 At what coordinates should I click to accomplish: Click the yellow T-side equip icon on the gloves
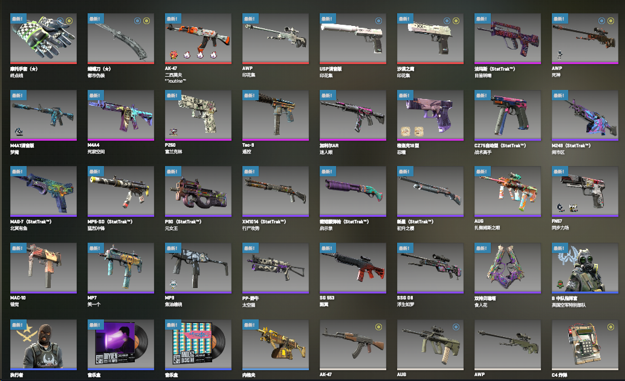click(70, 21)
